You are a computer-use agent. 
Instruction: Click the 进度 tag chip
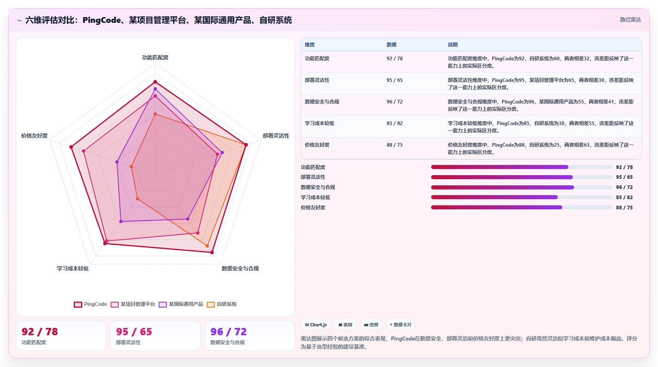(371, 325)
